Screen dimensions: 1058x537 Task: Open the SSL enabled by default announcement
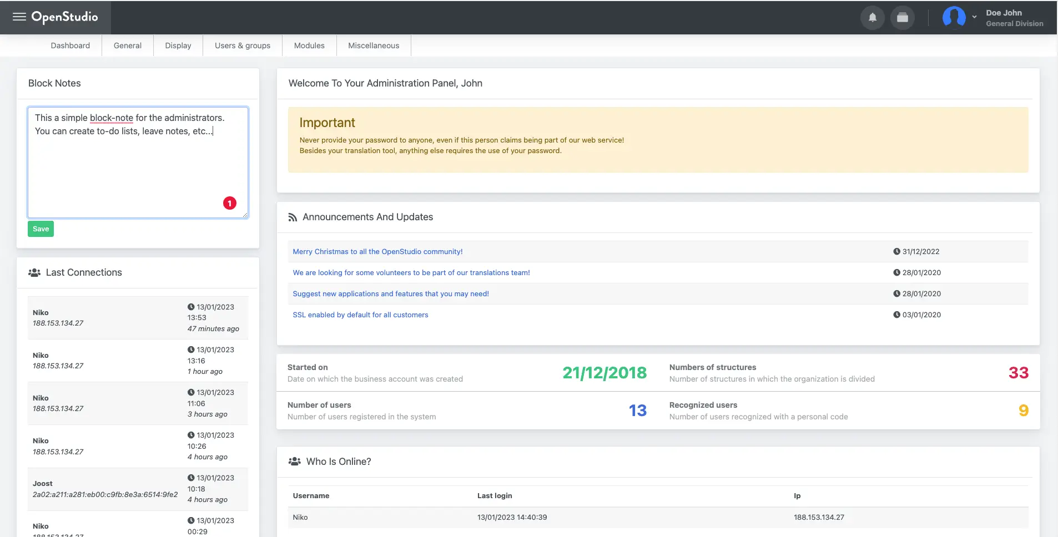[360, 315]
